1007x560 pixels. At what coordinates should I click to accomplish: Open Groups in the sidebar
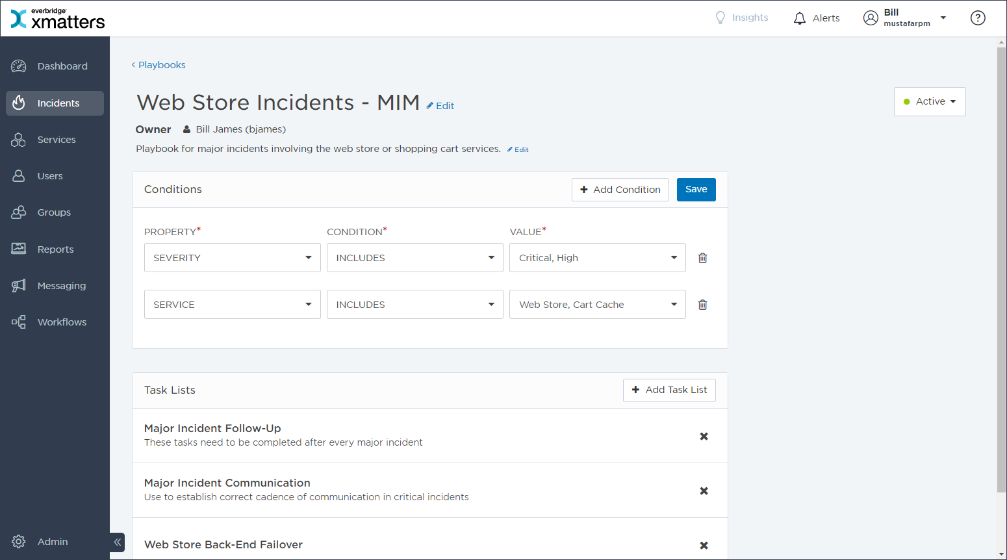(x=54, y=212)
